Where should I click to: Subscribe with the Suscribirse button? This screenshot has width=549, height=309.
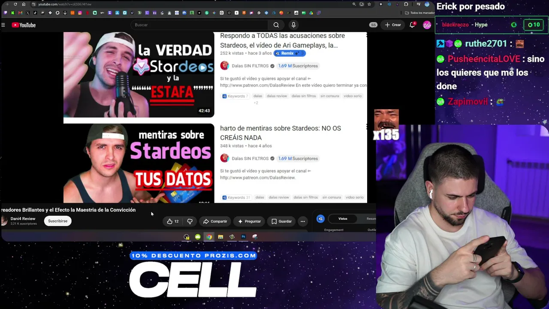(x=57, y=221)
